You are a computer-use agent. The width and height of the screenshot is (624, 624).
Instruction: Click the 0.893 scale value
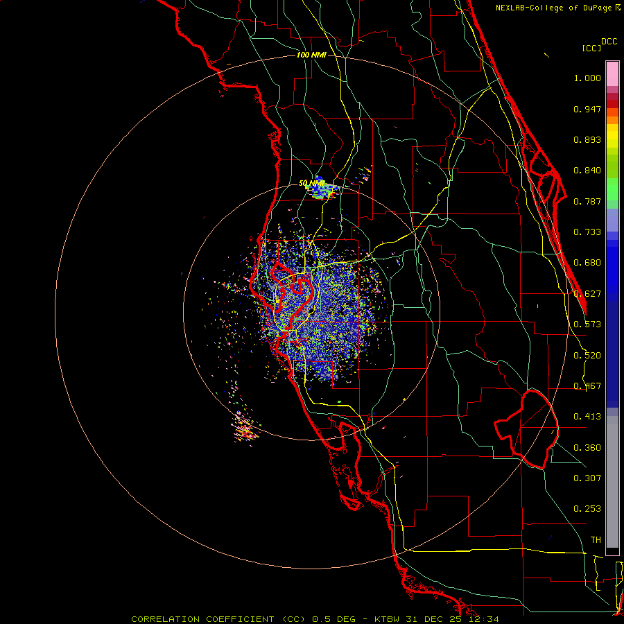click(x=587, y=139)
